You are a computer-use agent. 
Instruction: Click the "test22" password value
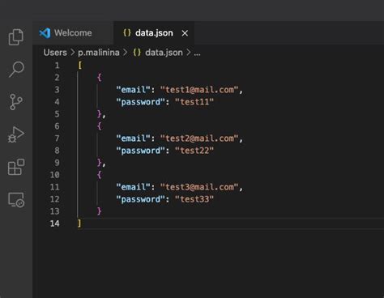click(x=194, y=151)
